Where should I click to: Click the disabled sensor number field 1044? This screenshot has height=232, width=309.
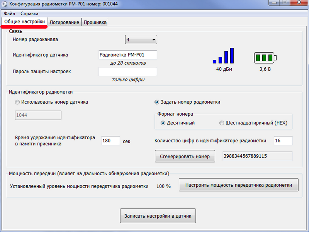[x=38, y=115]
